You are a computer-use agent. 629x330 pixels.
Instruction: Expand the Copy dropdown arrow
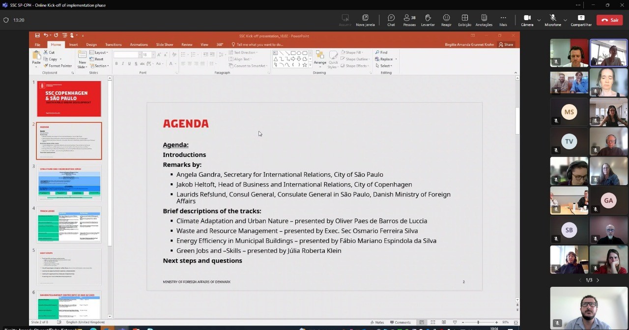[x=60, y=59]
